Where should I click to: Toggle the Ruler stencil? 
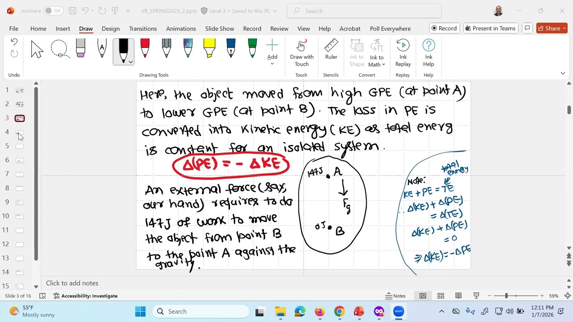pos(331,49)
